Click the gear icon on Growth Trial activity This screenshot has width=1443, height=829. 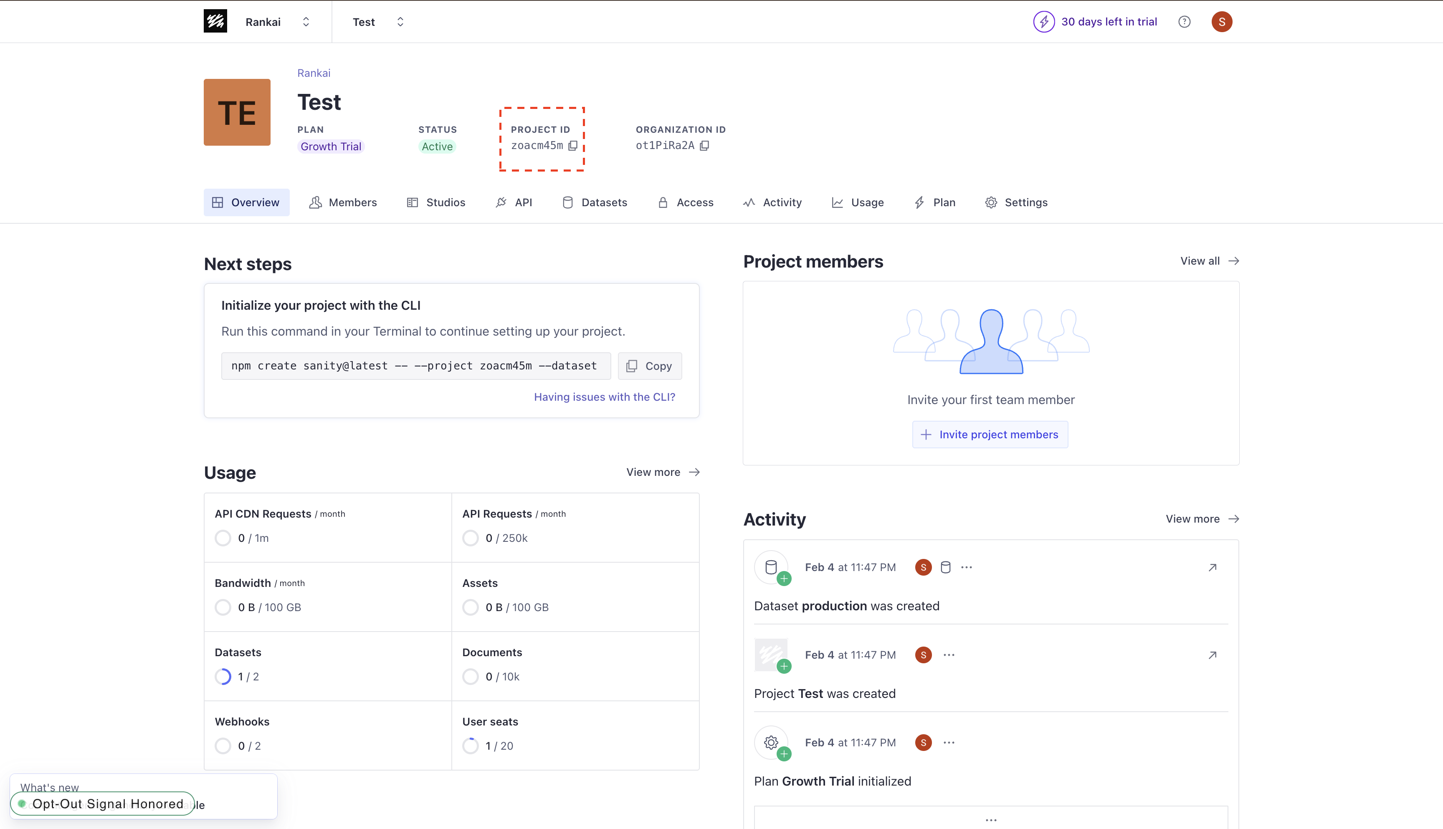click(x=770, y=743)
